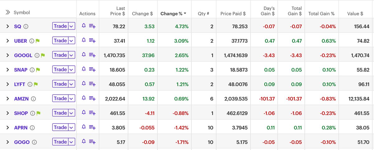Open the Trade dropdown arrow for SNAP
The image size is (374, 150).
pyautogui.click(x=72, y=69)
